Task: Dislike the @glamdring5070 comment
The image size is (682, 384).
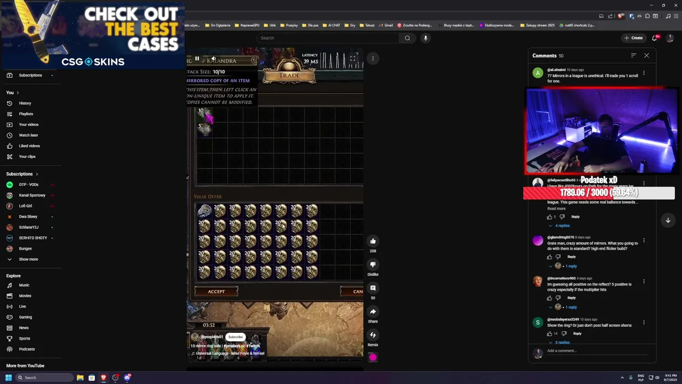Action: 558,257
